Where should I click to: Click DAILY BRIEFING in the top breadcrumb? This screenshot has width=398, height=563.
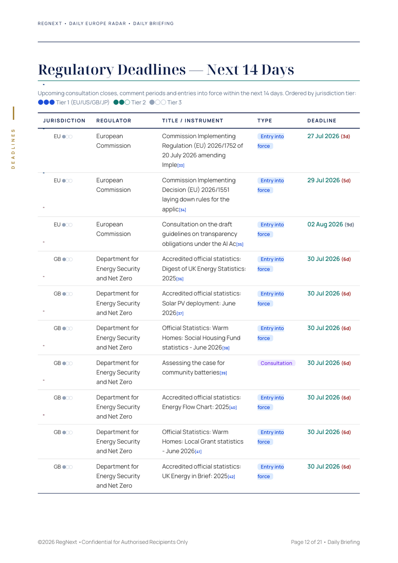[153, 24]
